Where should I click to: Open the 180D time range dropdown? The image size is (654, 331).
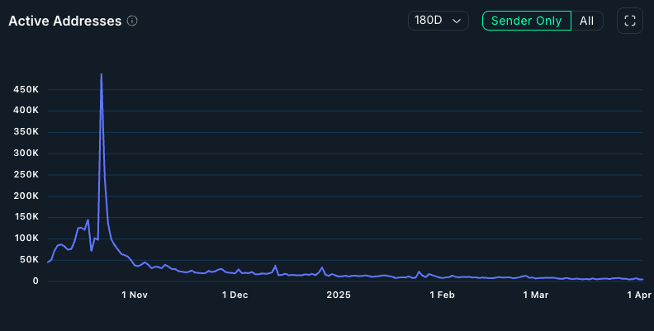[438, 21]
